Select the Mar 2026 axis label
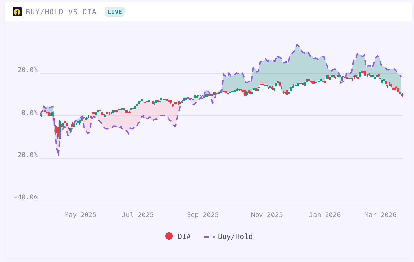The height and width of the screenshot is (262, 414). click(380, 215)
